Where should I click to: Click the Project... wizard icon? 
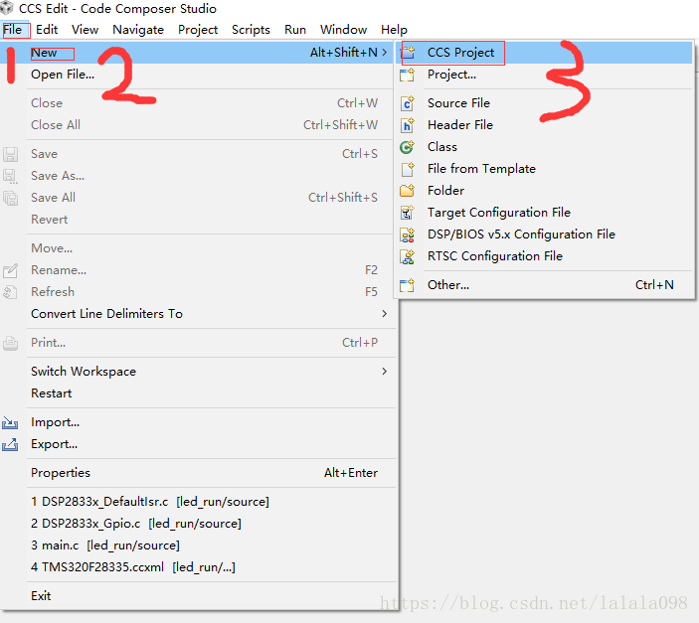(x=408, y=75)
